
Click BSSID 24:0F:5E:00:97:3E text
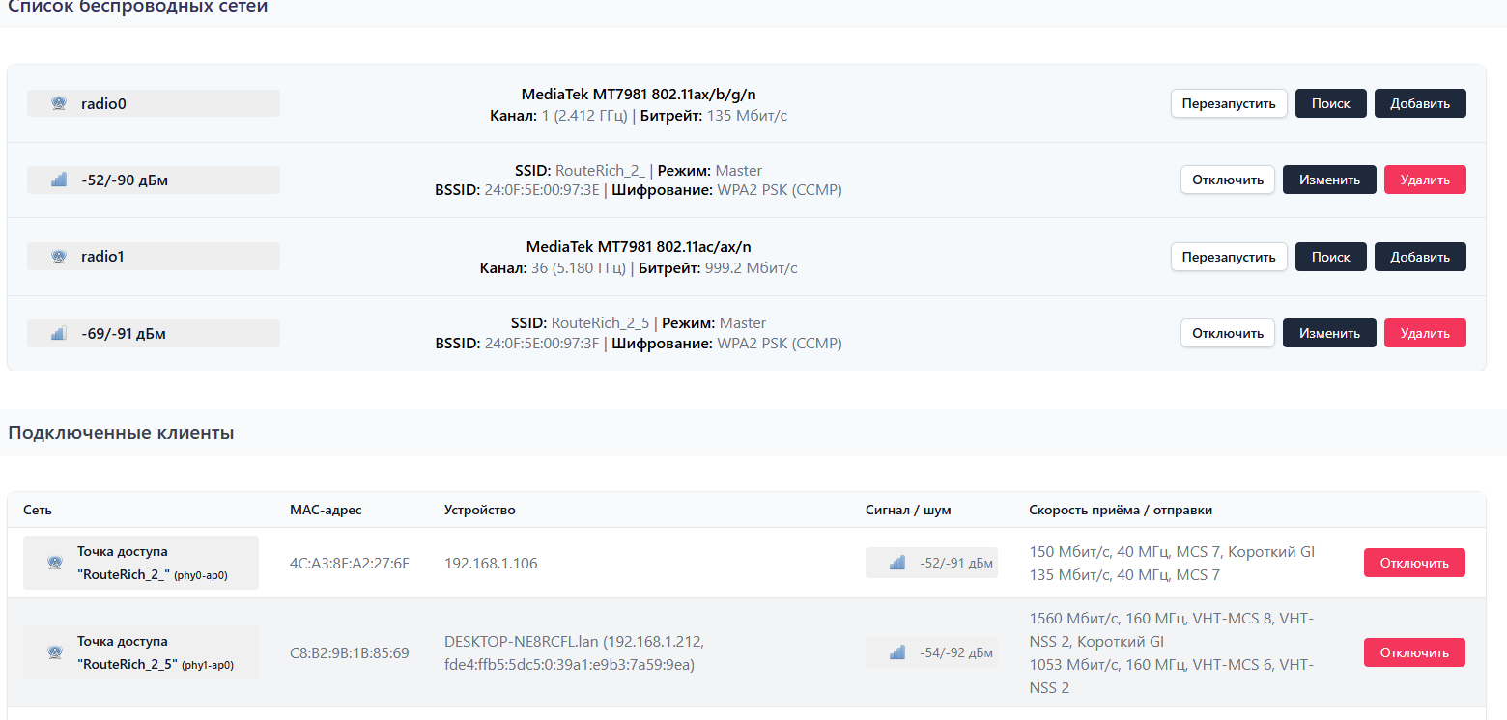517,190
